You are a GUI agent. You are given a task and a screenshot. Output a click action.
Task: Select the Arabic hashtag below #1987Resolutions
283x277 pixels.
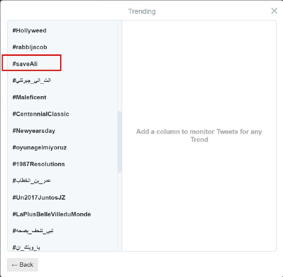[32, 181]
